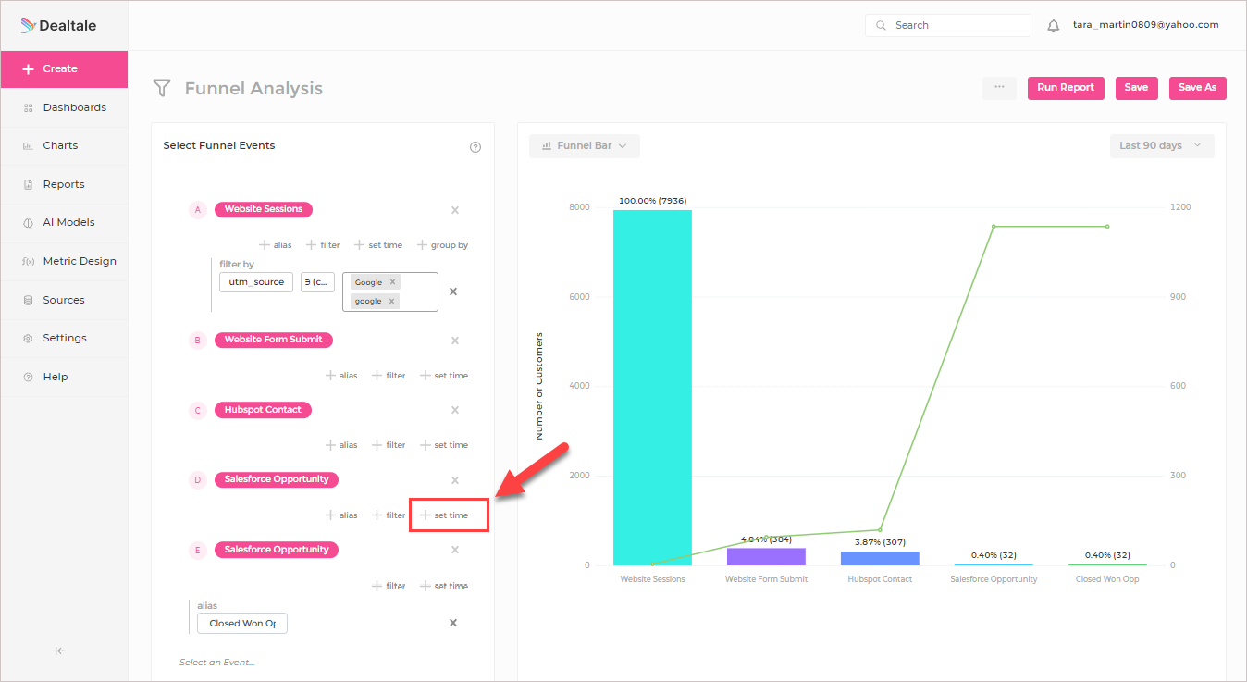Add filter to Website Sessions
Screen dimensions: 1247x682
[x=323, y=245]
